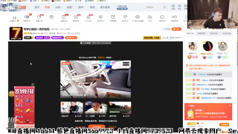
Task: Open the large replay thumbnail 2021-08-17
Action: 95,79
